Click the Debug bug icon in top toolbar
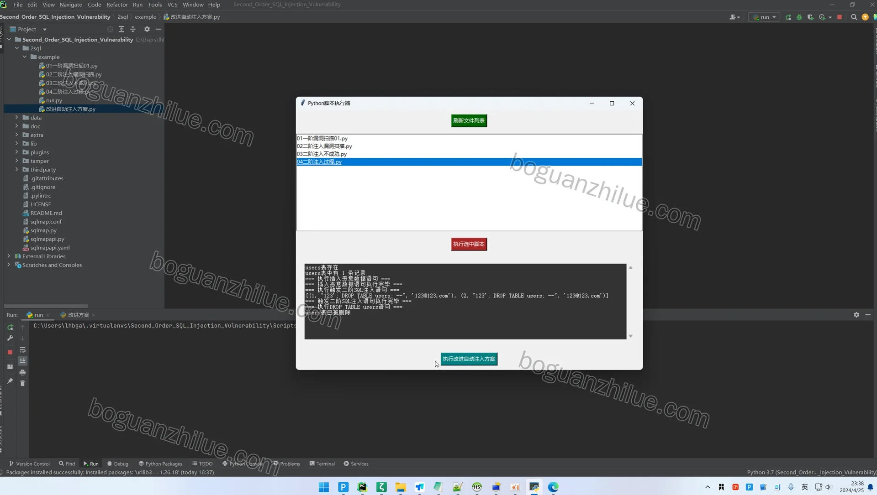Screen dimensions: 877x495 pyautogui.click(x=799, y=17)
